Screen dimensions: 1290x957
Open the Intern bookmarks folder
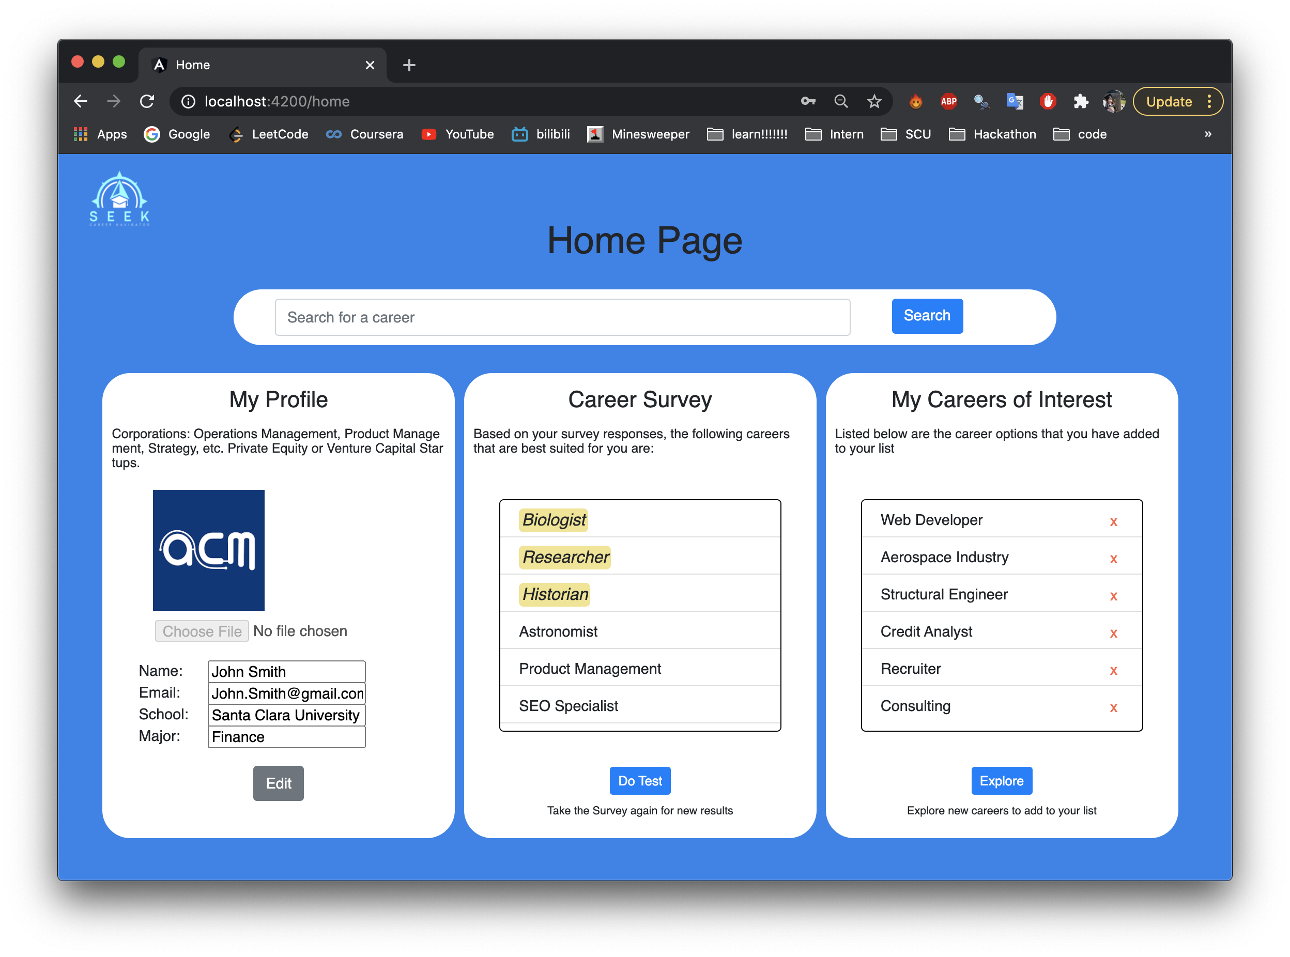(x=834, y=134)
